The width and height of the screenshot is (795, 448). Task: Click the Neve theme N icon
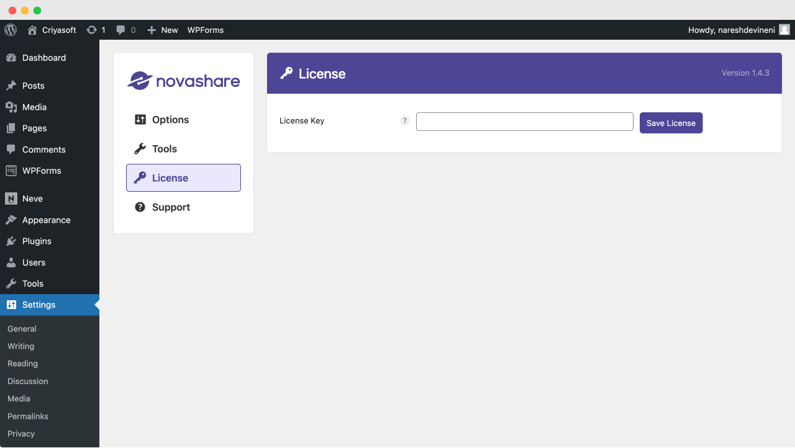click(x=11, y=199)
